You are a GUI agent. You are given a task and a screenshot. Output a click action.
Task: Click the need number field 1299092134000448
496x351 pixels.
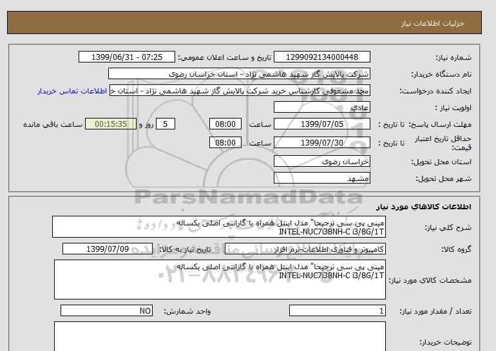[x=322, y=57]
